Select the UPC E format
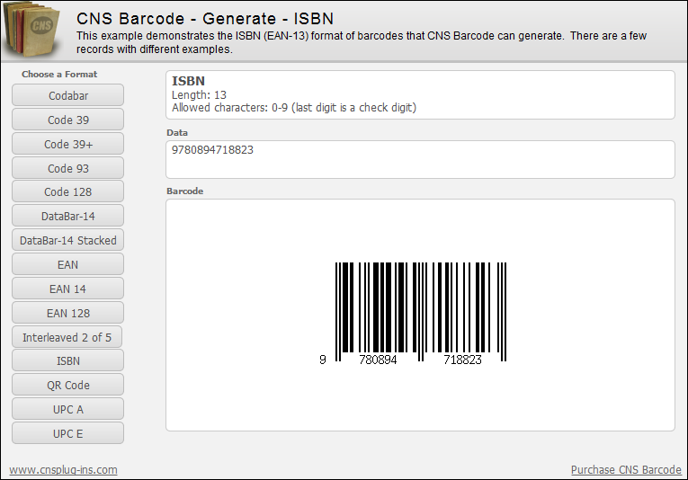This screenshot has width=688, height=480. point(68,433)
